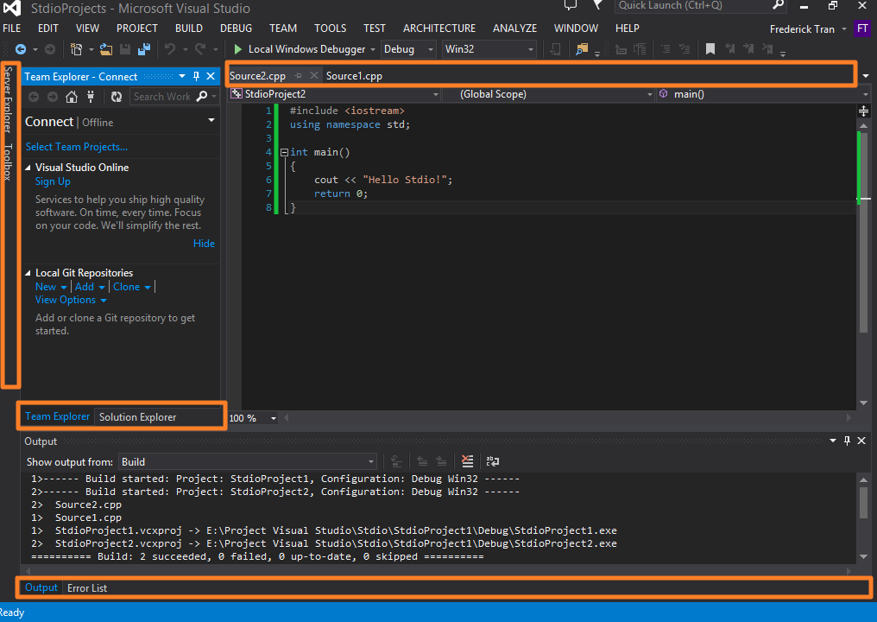Click the Select Team Projects... link

[x=77, y=147]
